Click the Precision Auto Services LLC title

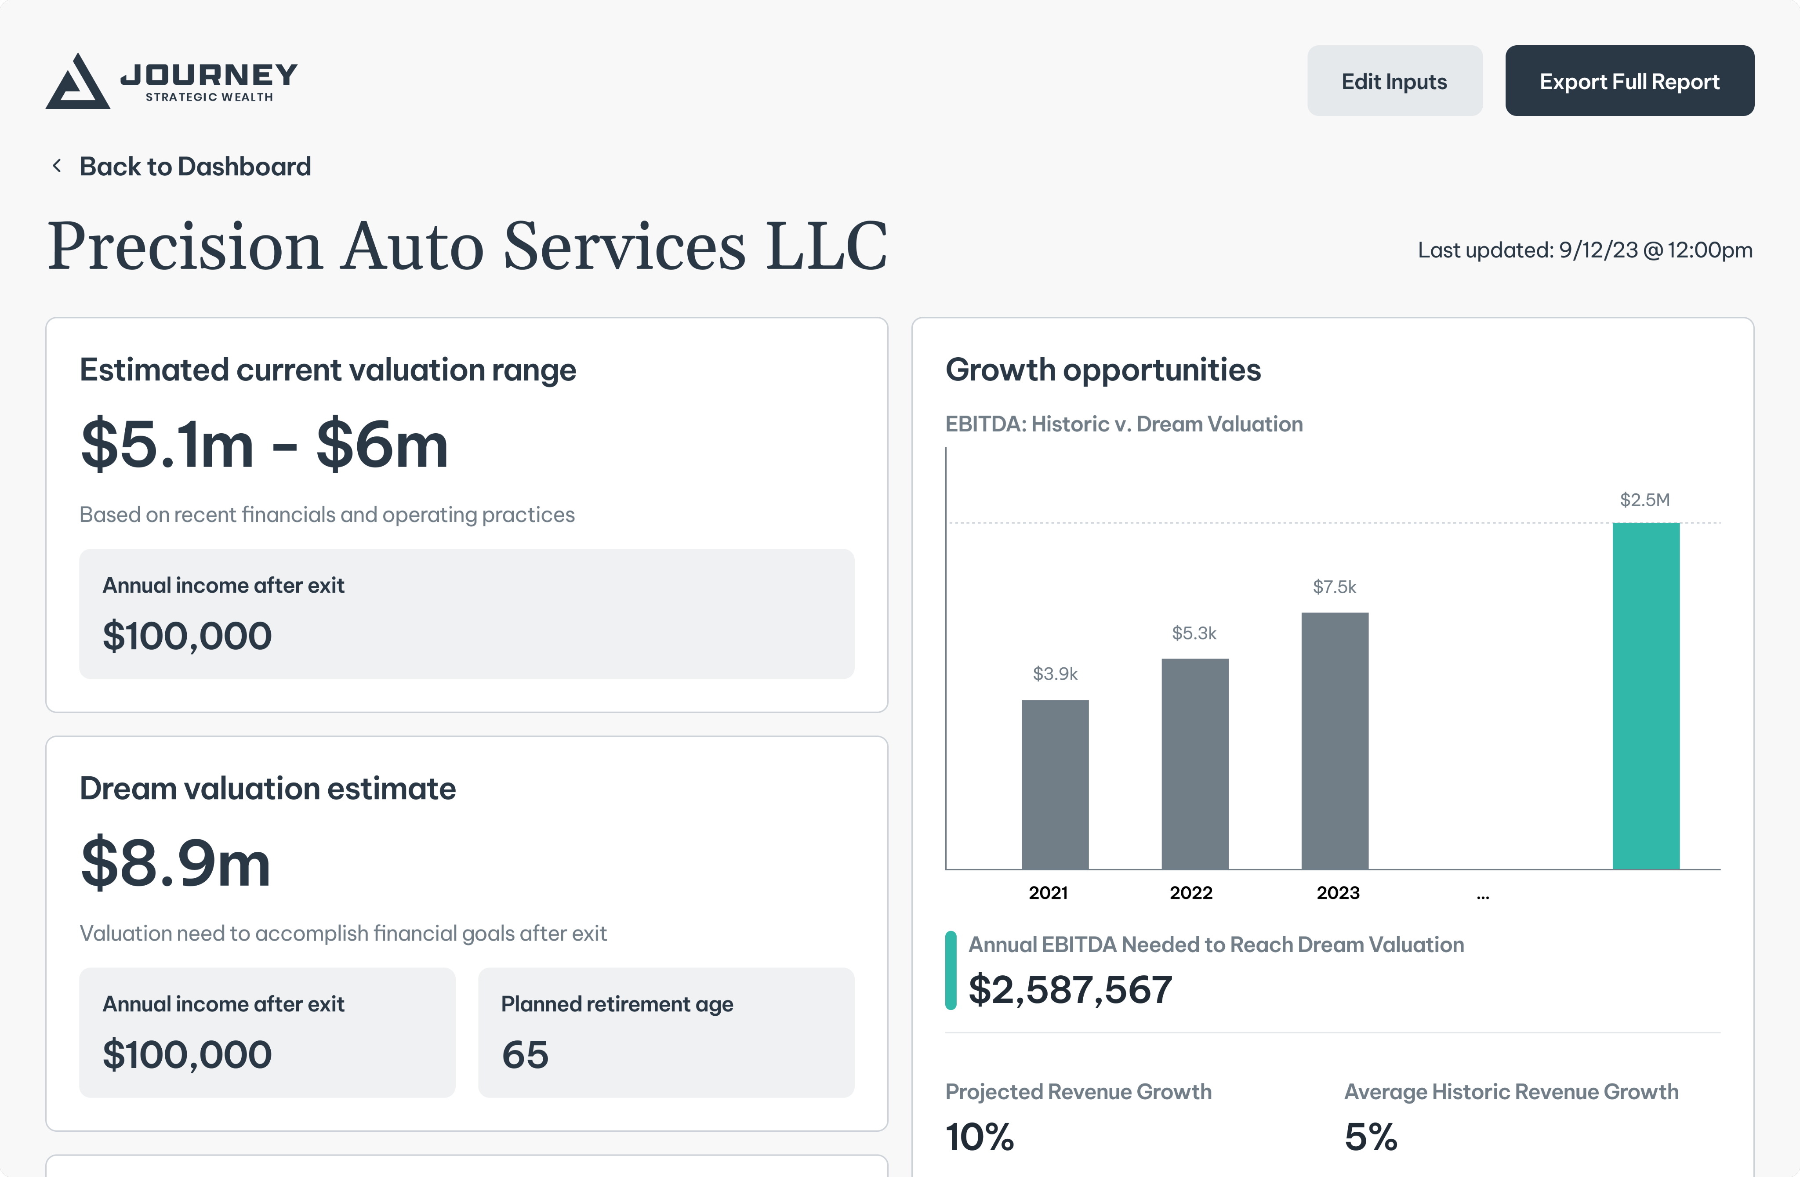468,246
